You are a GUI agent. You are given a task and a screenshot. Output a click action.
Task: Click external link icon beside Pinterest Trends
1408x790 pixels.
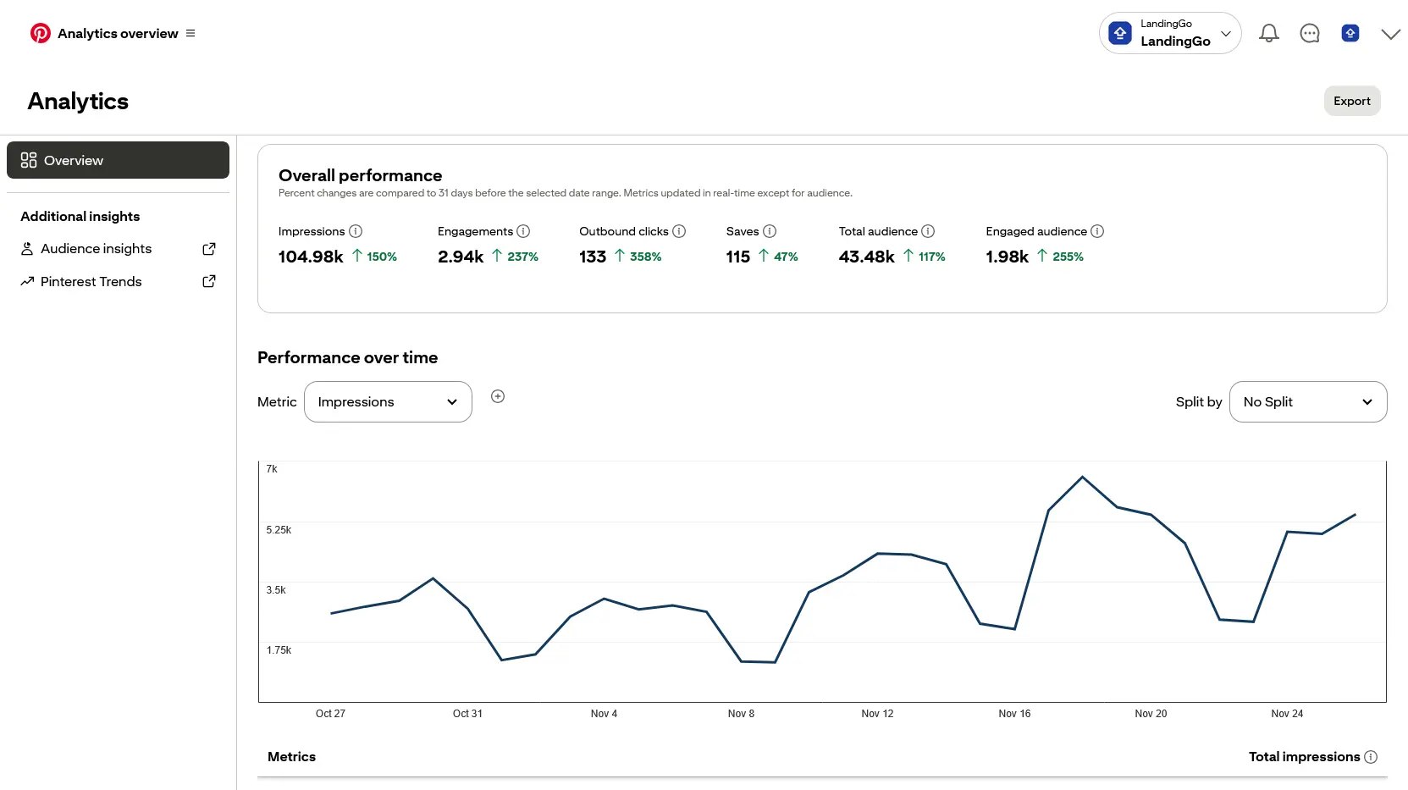point(209,281)
